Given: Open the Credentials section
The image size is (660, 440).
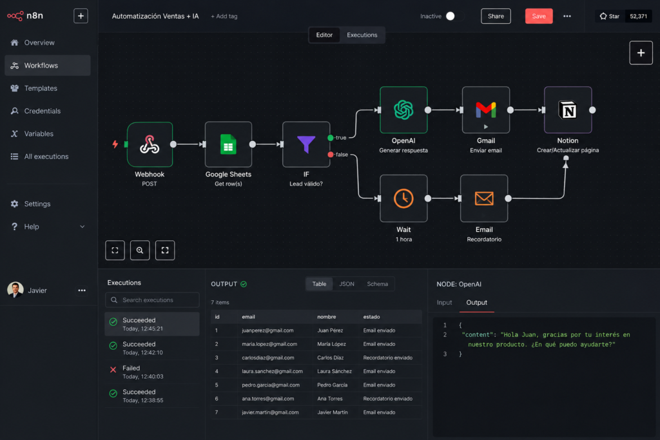Looking at the screenshot, I should [x=42, y=111].
